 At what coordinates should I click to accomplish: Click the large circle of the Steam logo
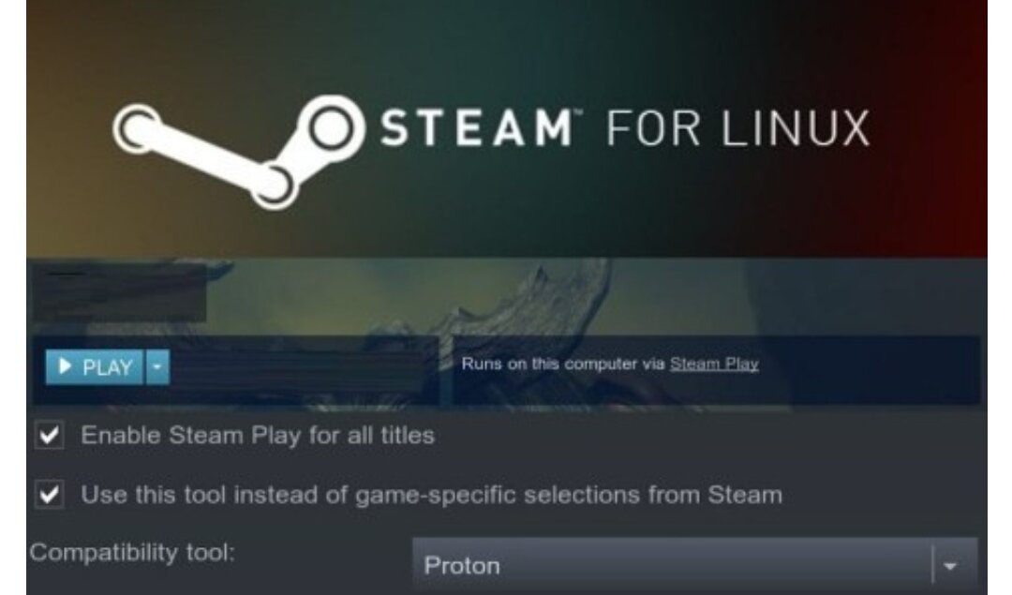pos(331,127)
